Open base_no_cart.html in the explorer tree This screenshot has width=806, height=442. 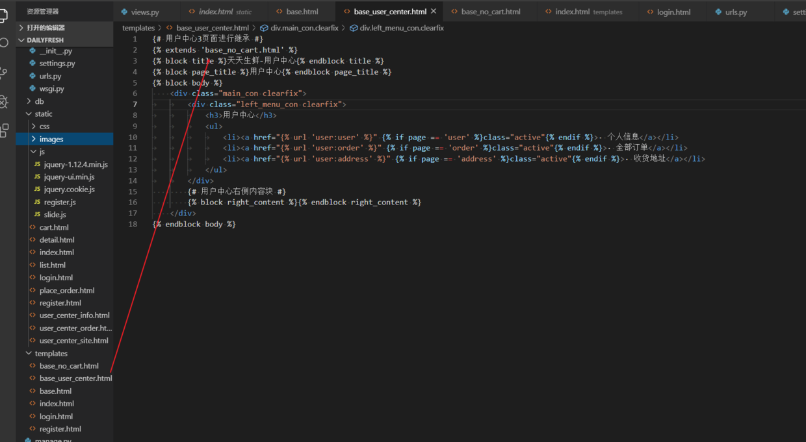tap(69, 366)
